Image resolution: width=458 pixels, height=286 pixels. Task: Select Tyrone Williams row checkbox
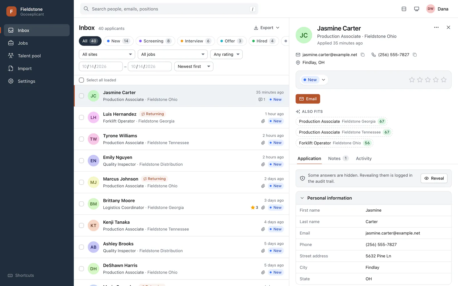pyautogui.click(x=82, y=139)
